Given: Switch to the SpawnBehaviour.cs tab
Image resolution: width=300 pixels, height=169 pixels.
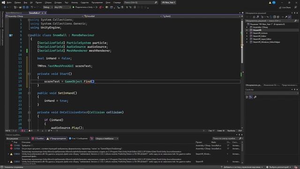Looking at the screenshot, I should tap(14, 13).
